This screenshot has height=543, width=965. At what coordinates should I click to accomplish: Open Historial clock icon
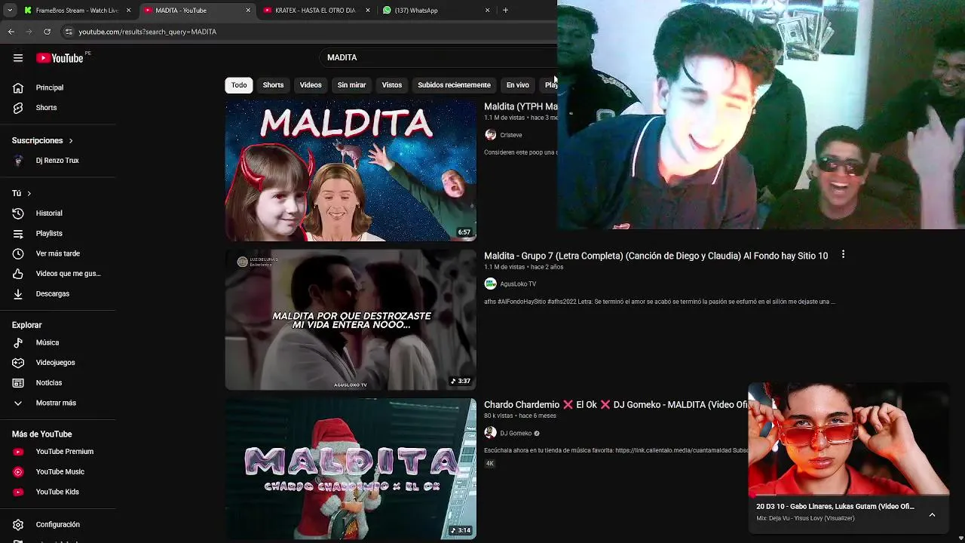tap(18, 213)
